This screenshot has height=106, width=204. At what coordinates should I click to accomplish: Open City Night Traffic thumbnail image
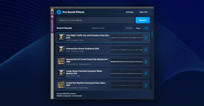[61, 38]
